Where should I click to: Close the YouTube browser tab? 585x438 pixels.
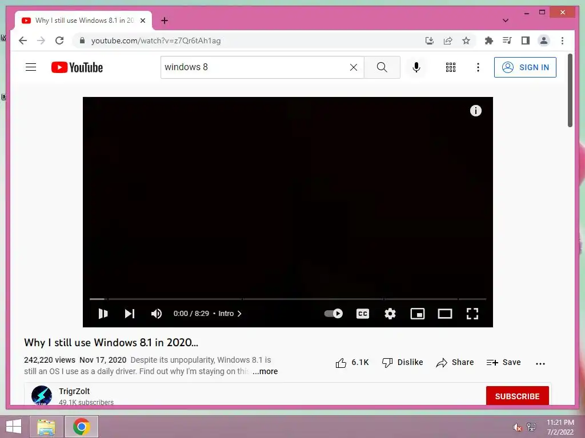(x=142, y=21)
